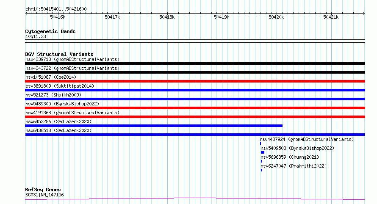Open variant label nsv521273 (Shaikh2009)

click(53, 95)
